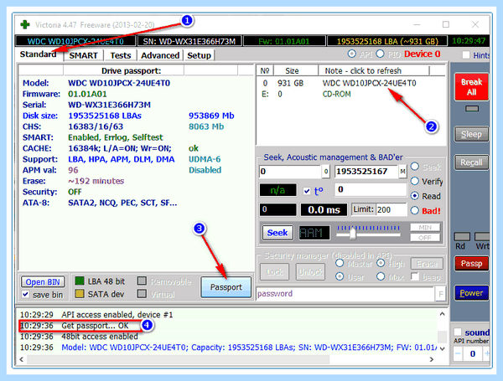Screen dimensions: 503x381
Task: Click the Sleep button
Action: click(471, 134)
